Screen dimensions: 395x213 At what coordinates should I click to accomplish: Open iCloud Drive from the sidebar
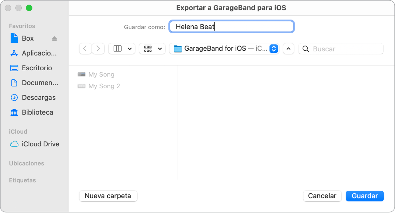39,144
